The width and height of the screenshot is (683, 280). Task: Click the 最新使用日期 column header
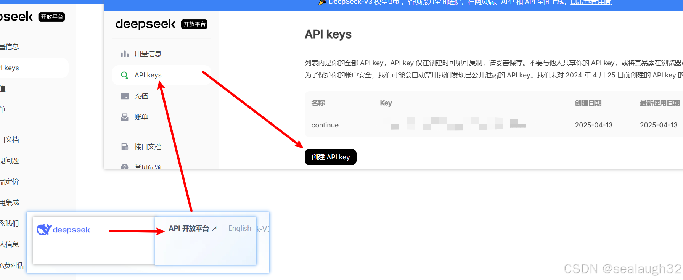click(x=660, y=103)
